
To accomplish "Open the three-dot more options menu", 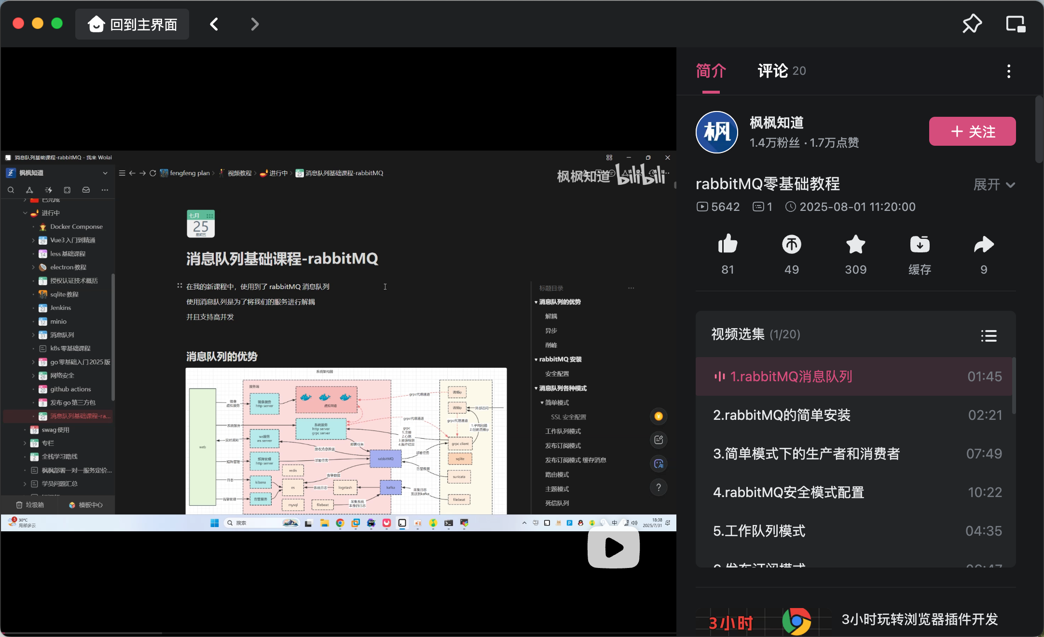I will (x=1009, y=71).
